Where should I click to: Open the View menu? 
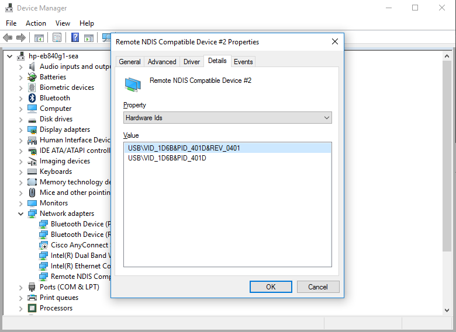tap(63, 23)
